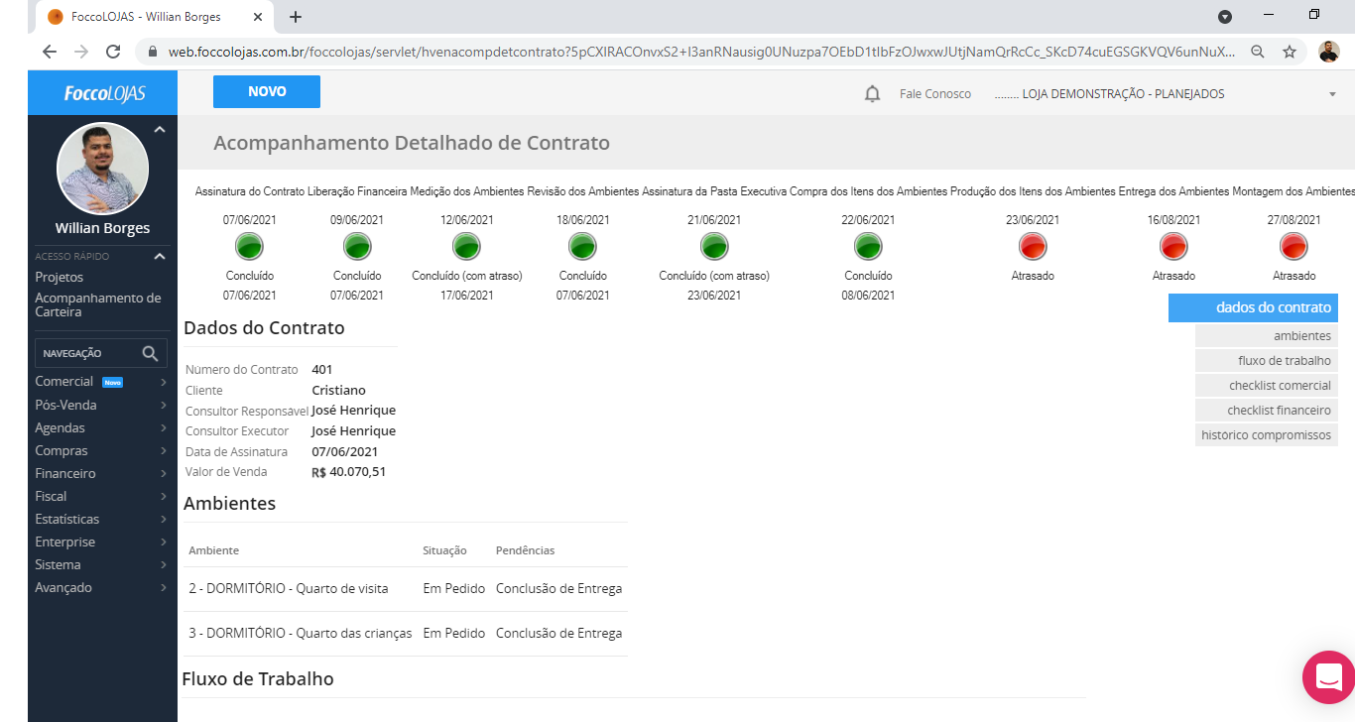Image resolution: width=1355 pixels, height=722 pixels.
Task: Open the chat support bubble icon
Action: click(x=1328, y=677)
